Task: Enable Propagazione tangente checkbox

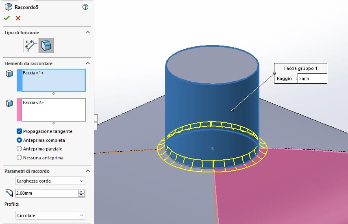Action: (19, 131)
